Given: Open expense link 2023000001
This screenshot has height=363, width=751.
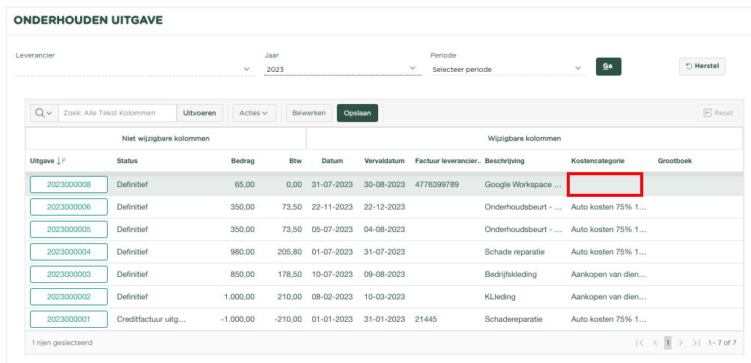Looking at the screenshot, I should pos(69,320).
